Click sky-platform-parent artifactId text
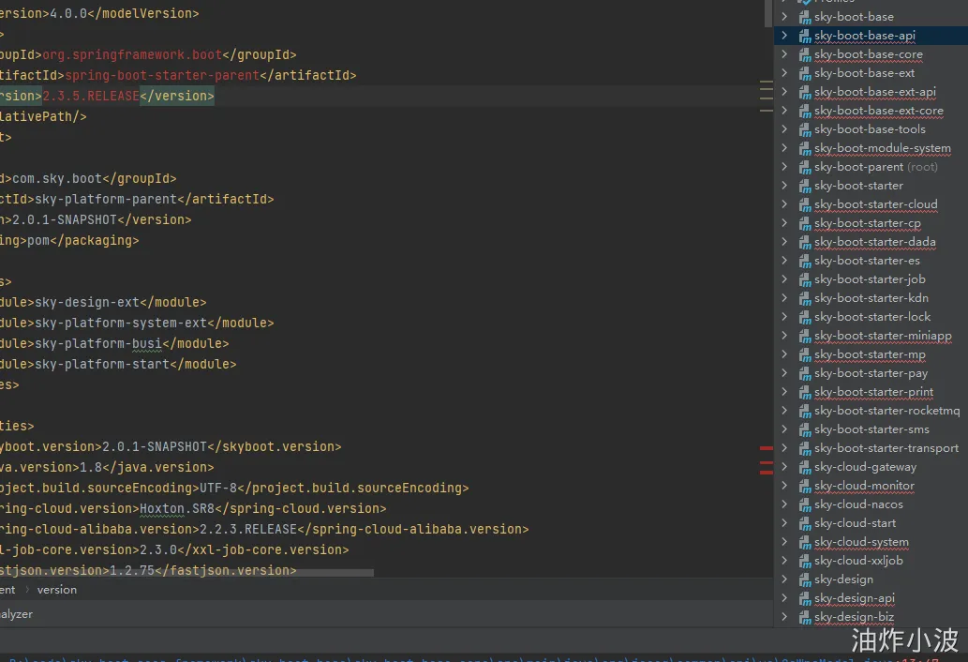The width and height of the screenshot is (968, 662). pyautogui.click(x=106, y=199)
